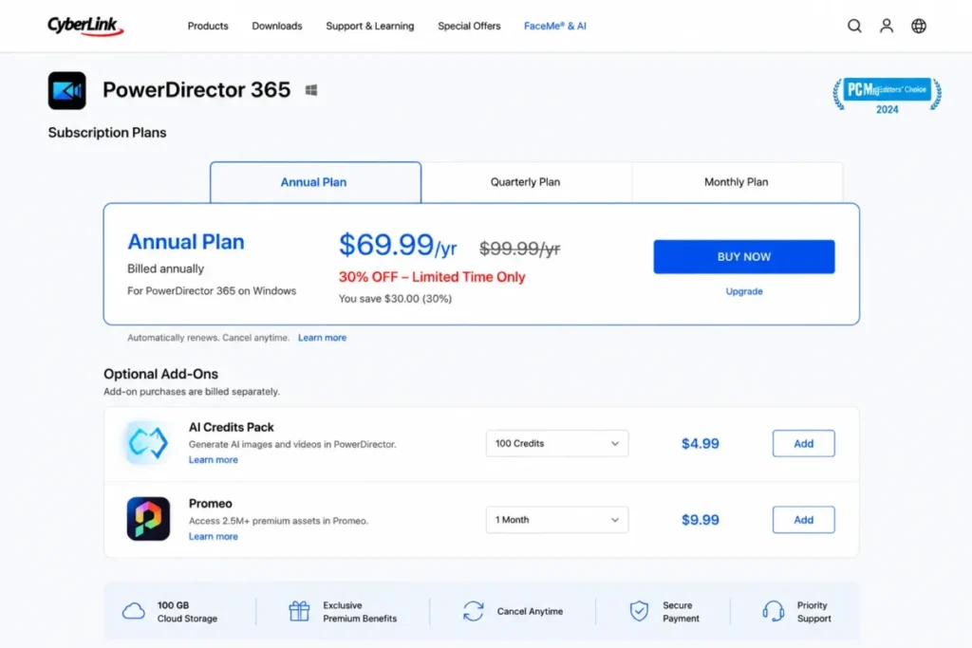Image resolution: width=972 pixels, height=648 pixels.
Task: Open Learn more about automatic renewal
Action: tap(323, 338)
